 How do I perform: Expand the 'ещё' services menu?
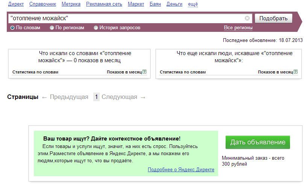coord(193,4)
